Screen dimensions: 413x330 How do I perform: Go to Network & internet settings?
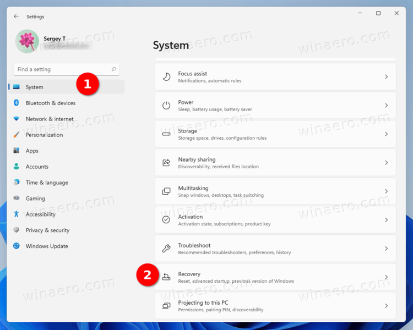[67, 119]
